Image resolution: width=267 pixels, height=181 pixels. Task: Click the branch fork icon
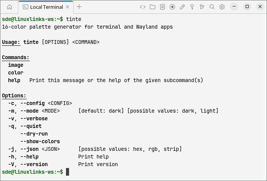click(x=202, y=7)
